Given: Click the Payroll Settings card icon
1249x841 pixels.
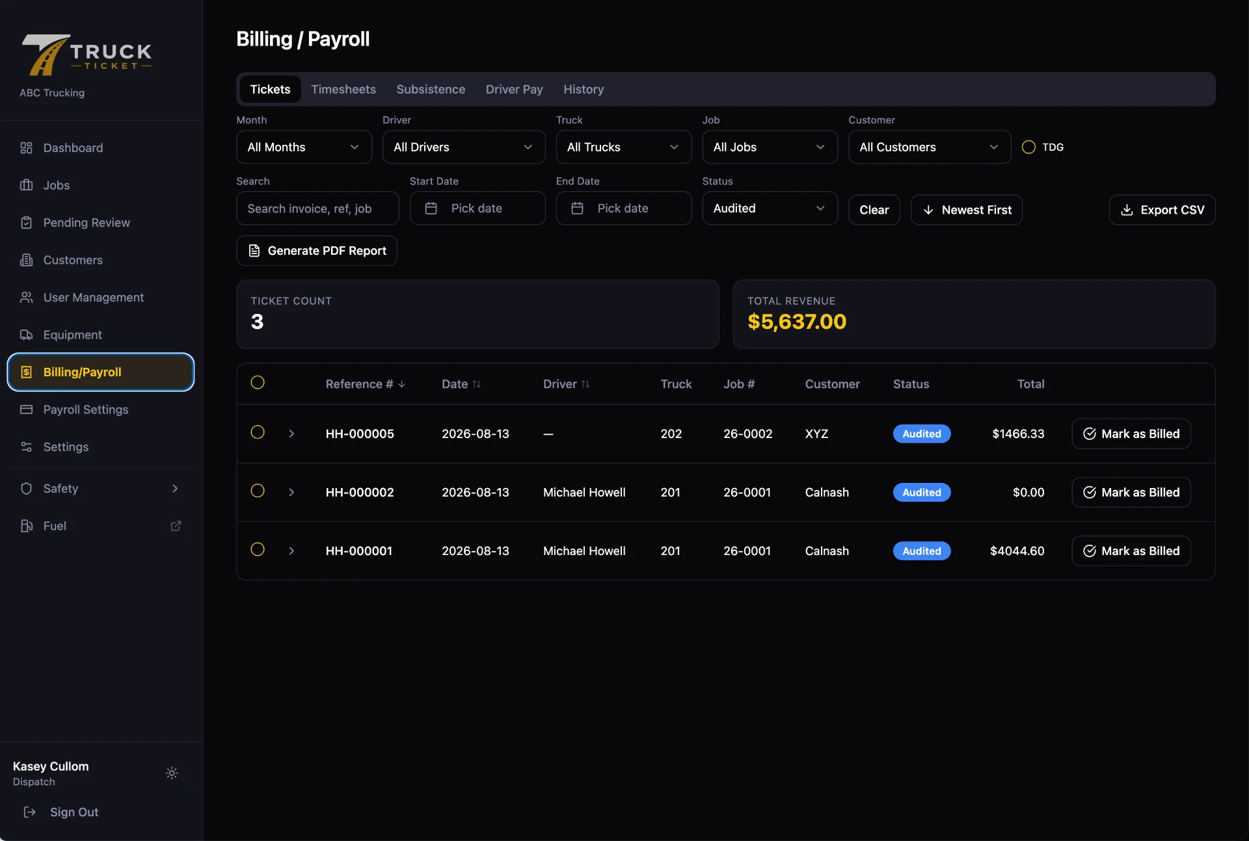Looking at the screenshot, I should click(26, 409).
